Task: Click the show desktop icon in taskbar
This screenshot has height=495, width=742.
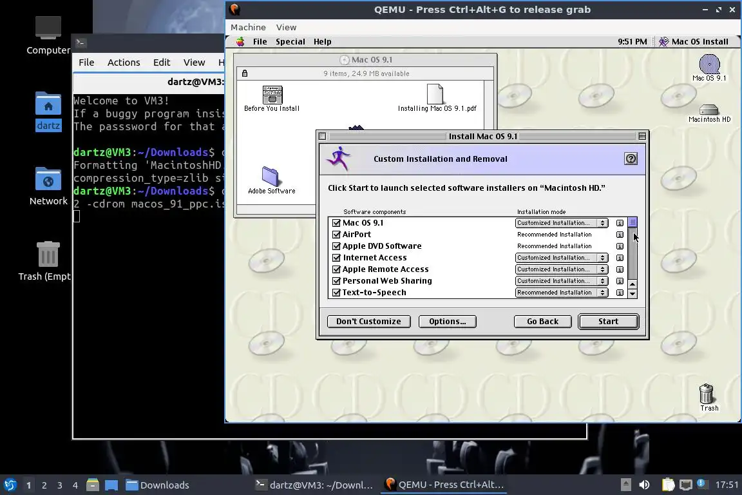Action: click(x=111, y=485)
